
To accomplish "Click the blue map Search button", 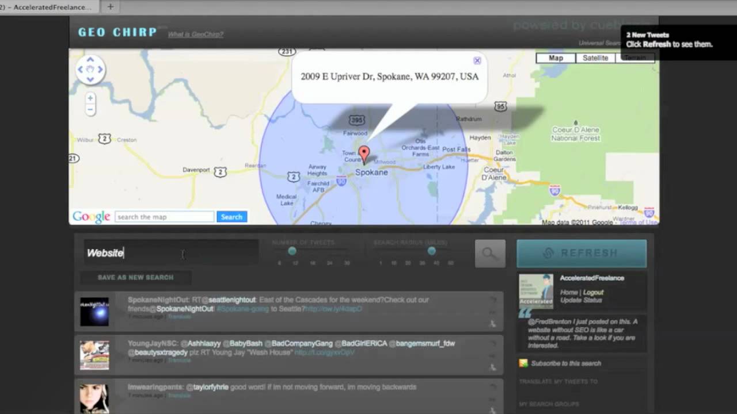I will coord(231,217).
